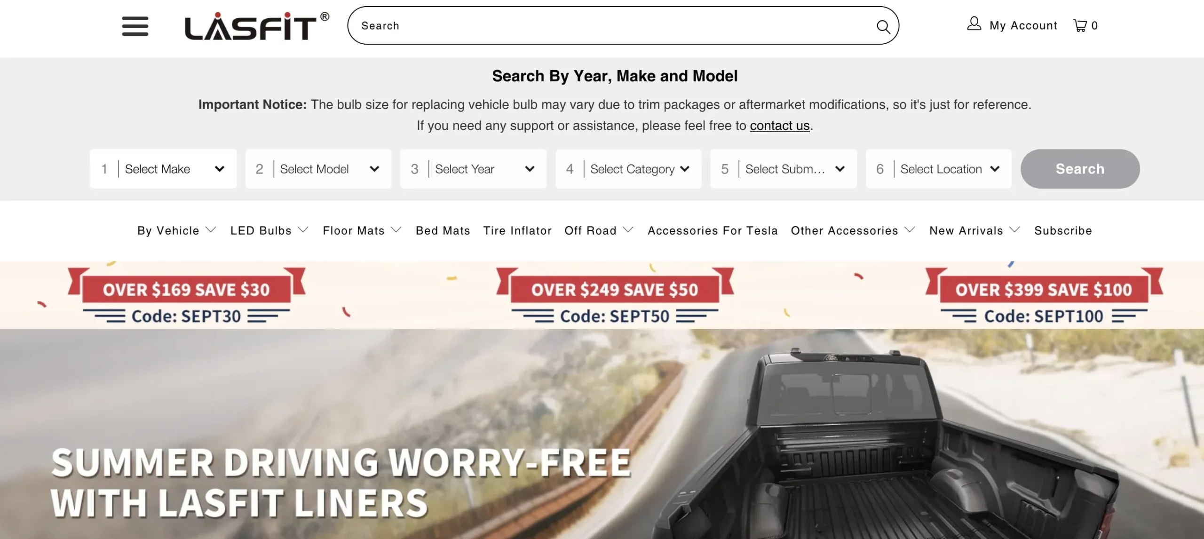
Task: Click the search input field
Action: (623, 25)
